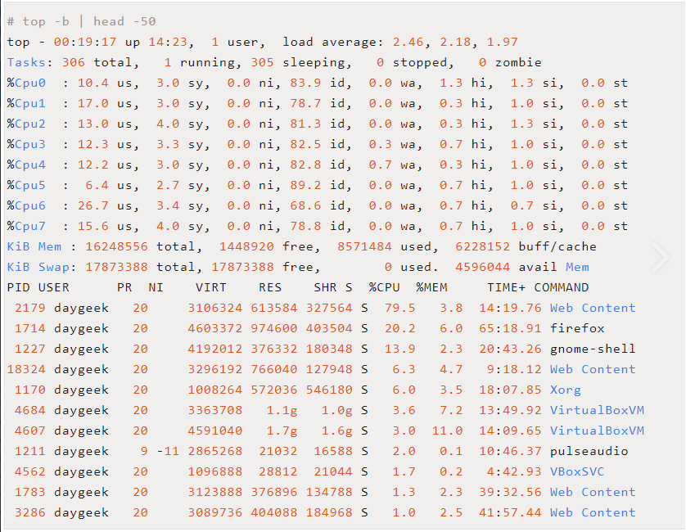Click PID 1714 in process list

[x=30, y=328]
